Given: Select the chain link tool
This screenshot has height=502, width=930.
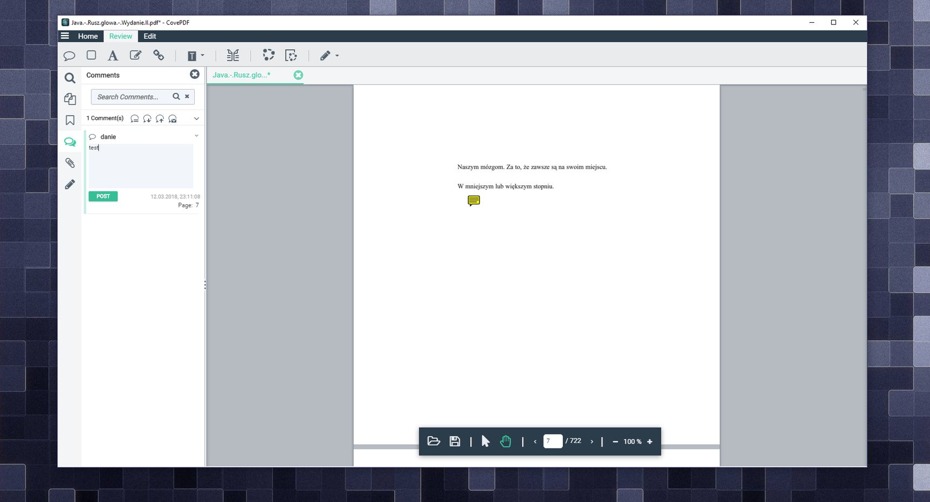Looking at the screenshot, I should tap(158, 55).
